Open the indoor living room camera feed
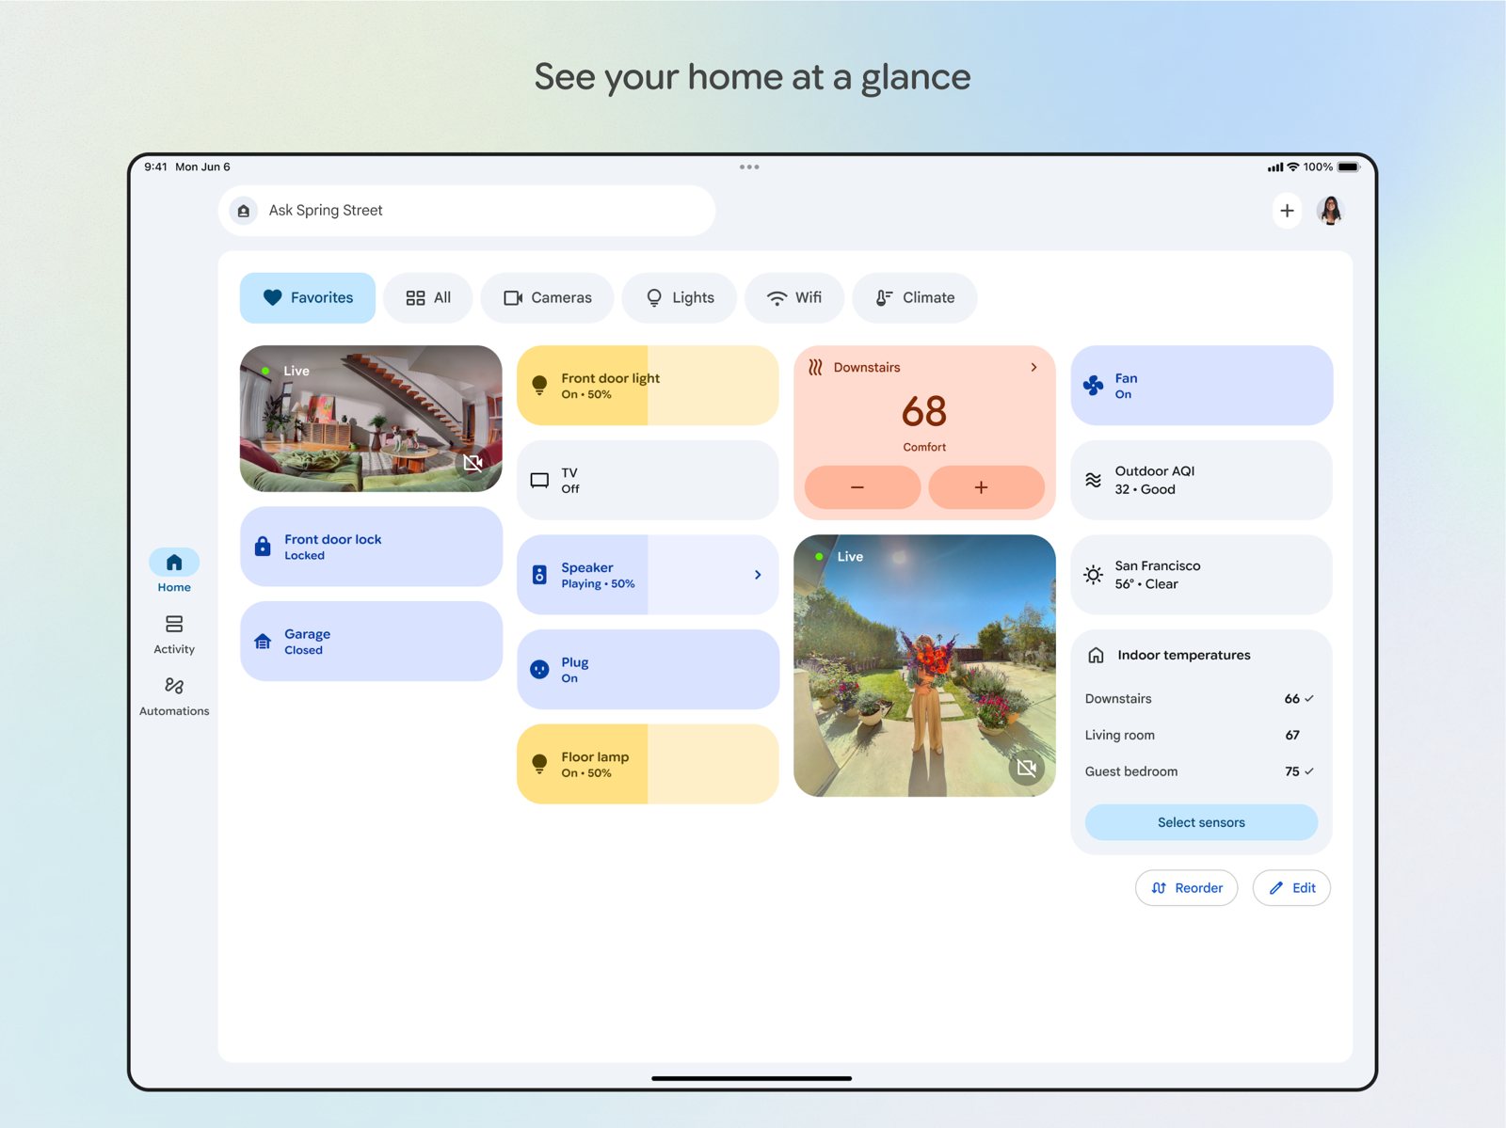Image resolution: width=1506 pixels, height=1128 pixels. (x=371, y=419)
